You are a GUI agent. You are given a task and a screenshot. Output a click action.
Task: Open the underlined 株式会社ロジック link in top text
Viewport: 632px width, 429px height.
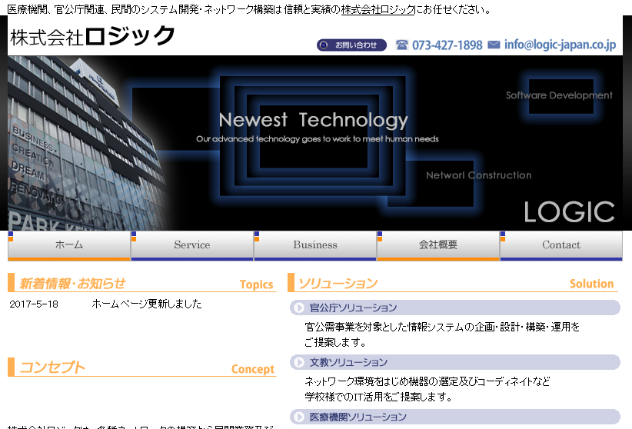tap(378, 9)
